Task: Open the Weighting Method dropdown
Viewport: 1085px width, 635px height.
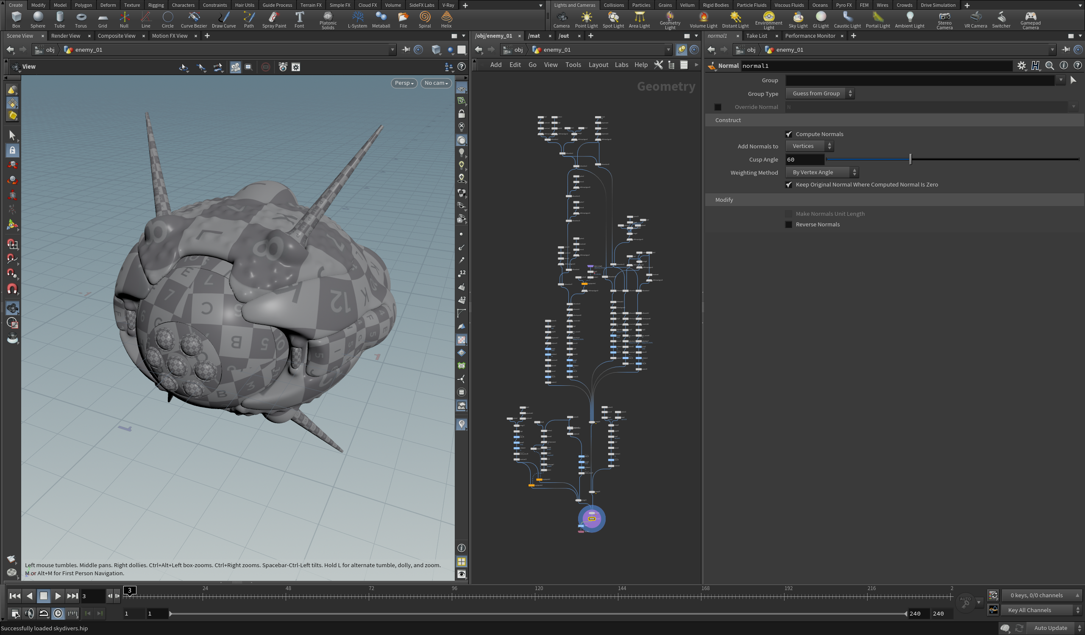Action: click(821, 173)
